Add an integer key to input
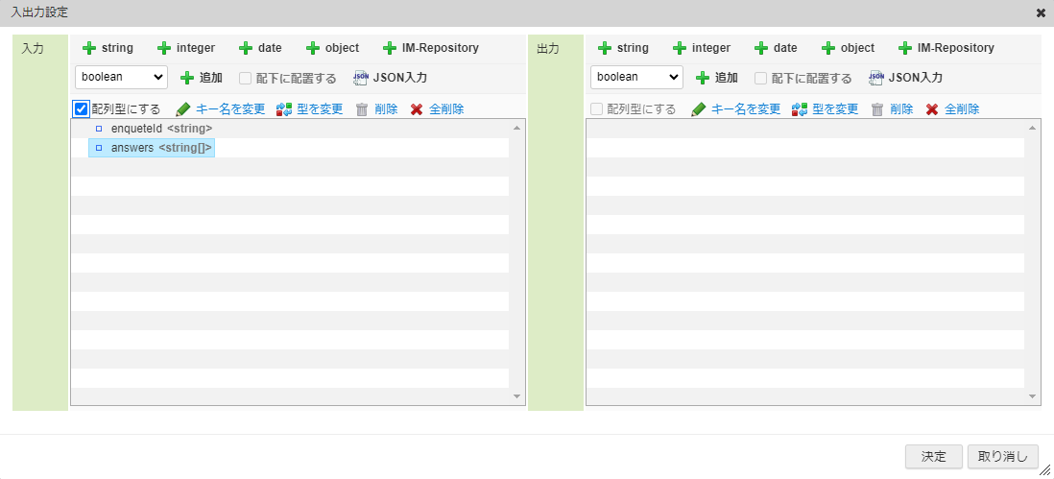 pyautogui.click(x=186, y=48)
